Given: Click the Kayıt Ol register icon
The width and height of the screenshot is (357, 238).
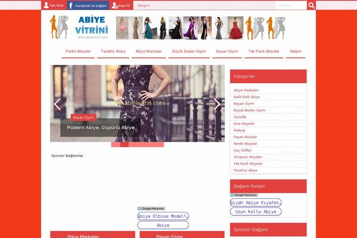Looking at the screenshot, I should [114, 5].
